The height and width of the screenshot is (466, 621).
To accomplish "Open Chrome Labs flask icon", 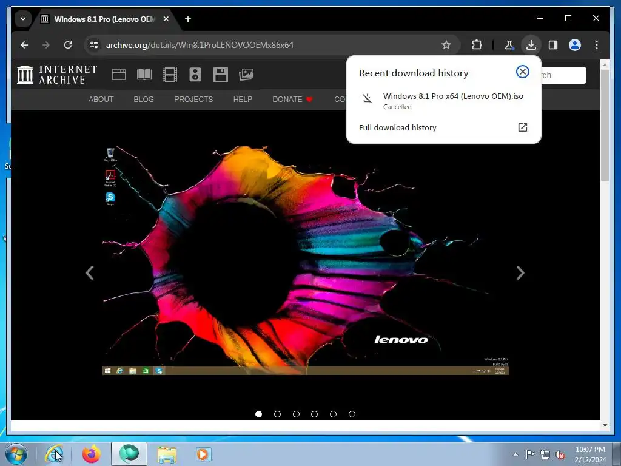I will [509, 45].
